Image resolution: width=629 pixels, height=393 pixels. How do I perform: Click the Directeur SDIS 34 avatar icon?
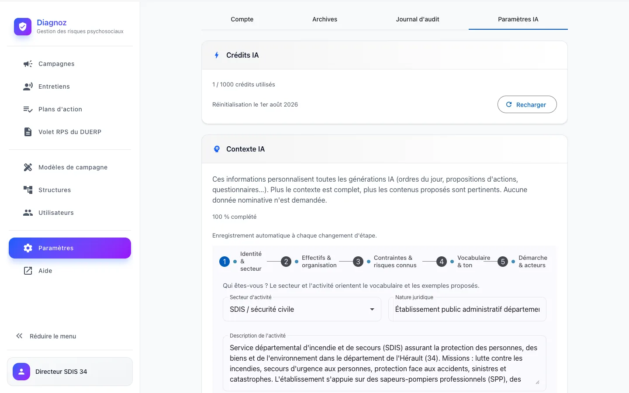pyautogui.click(x=21, y=372)
